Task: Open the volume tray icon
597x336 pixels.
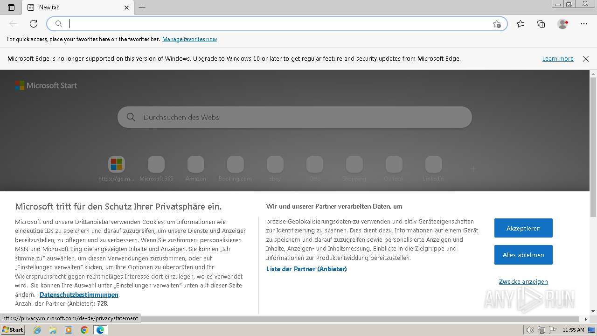Action: click(x=530, y=330)
